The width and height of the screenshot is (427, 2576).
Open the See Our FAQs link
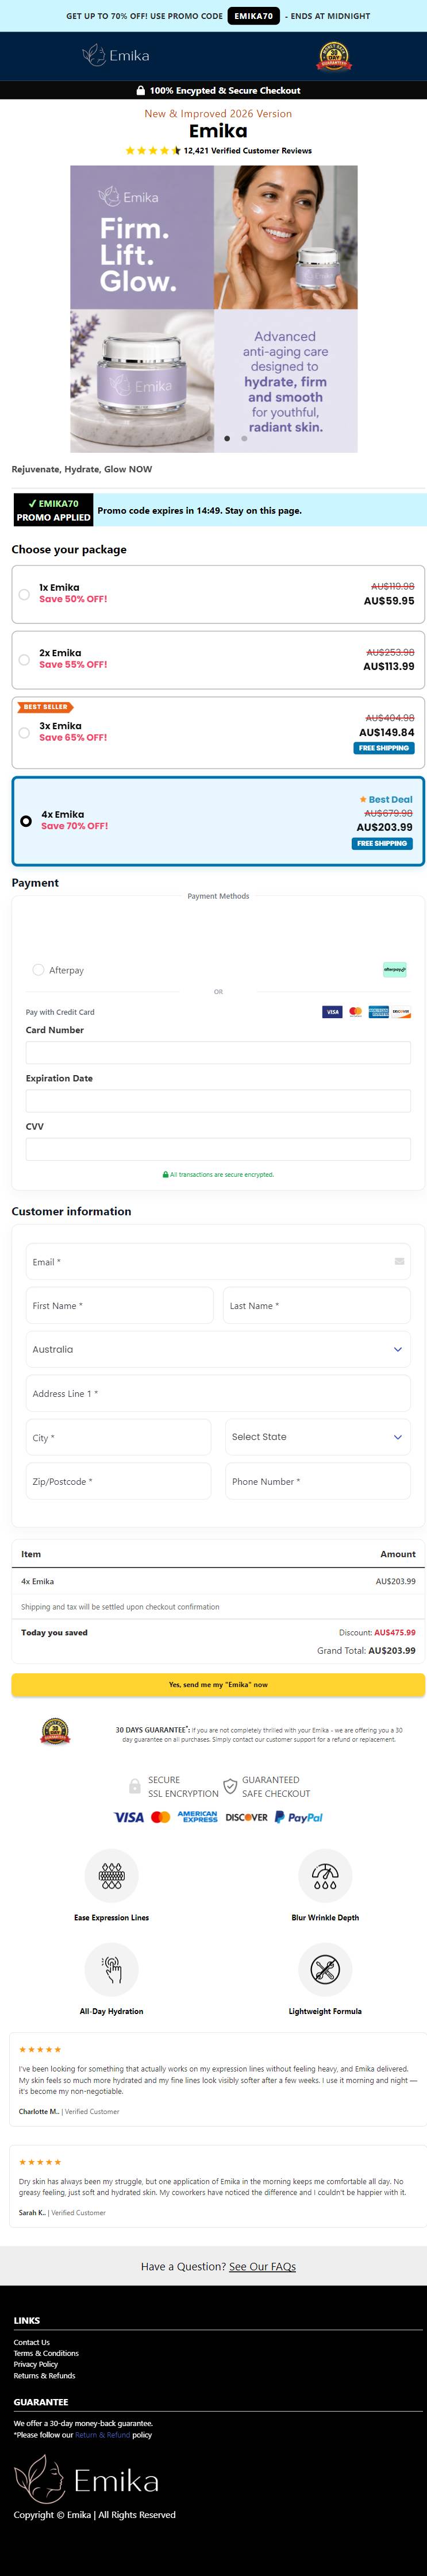(262, 2266)
